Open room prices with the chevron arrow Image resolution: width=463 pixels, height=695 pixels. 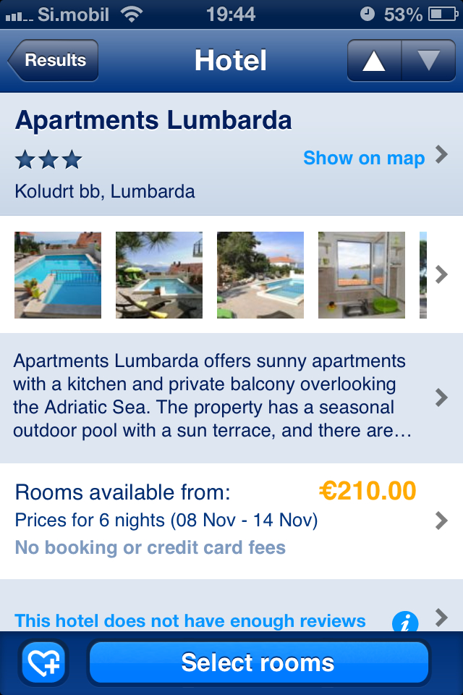click(x=441, y=521)
